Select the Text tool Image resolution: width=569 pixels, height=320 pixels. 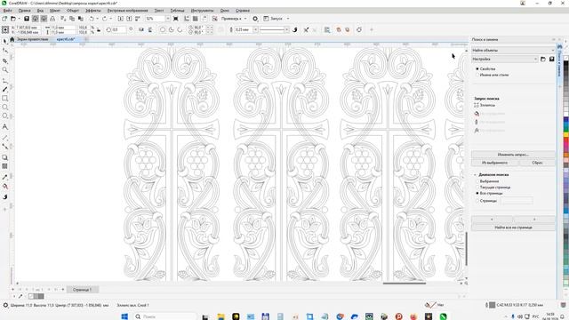click(4, 127)
